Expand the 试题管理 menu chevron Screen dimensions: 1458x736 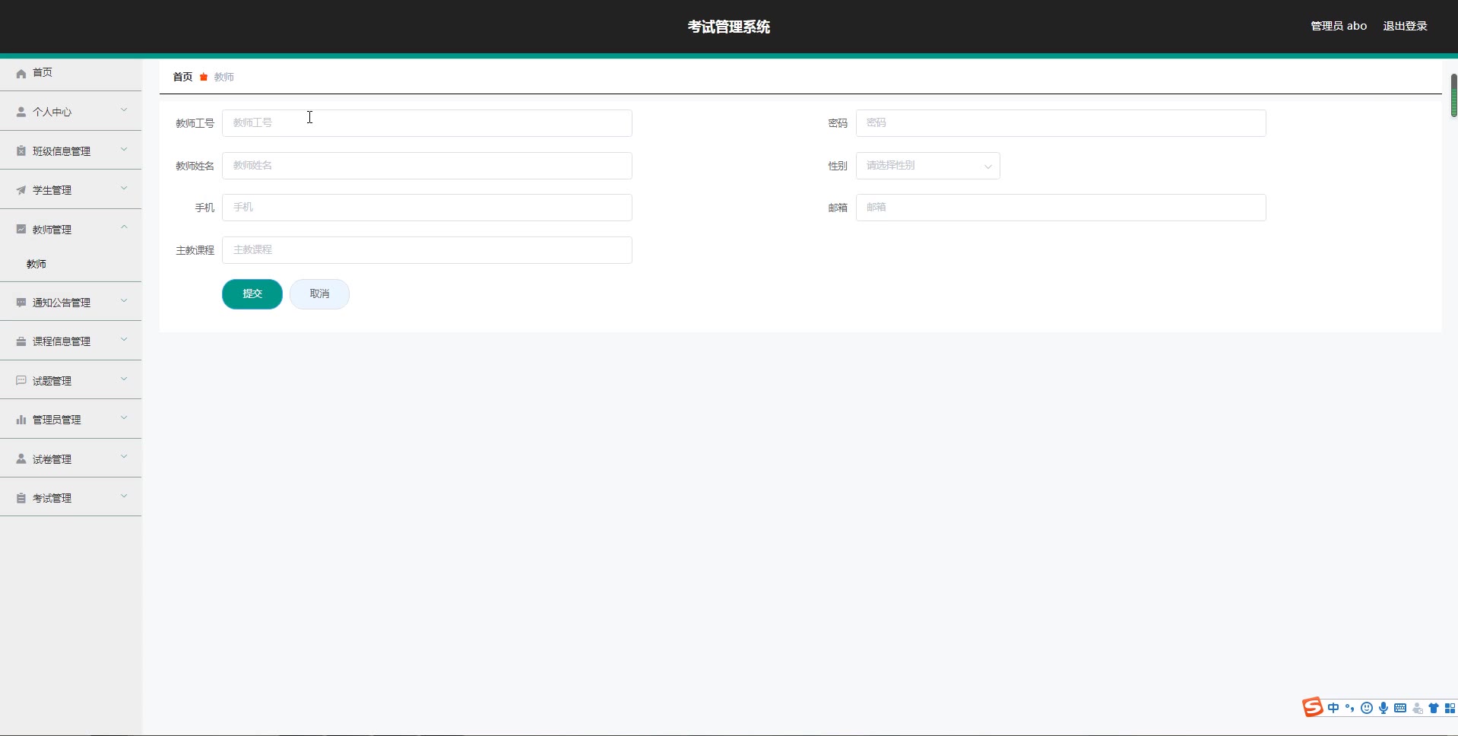124,379
